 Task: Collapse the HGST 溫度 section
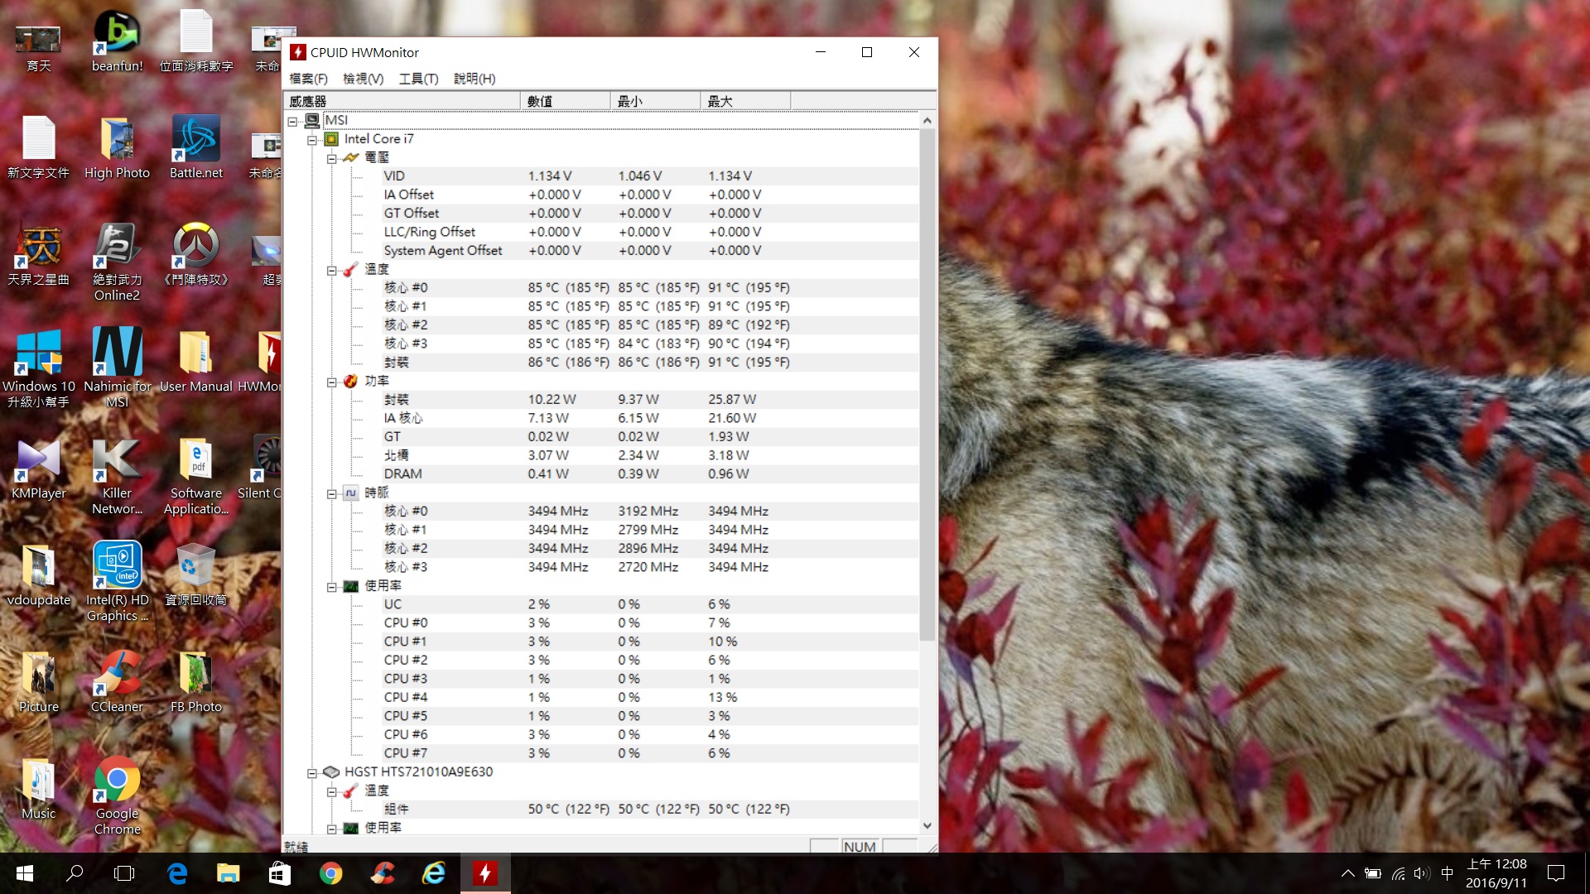coord(331,791)
